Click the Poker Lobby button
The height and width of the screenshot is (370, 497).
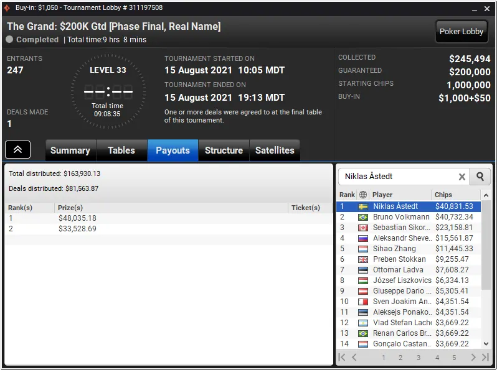(461, 32)
